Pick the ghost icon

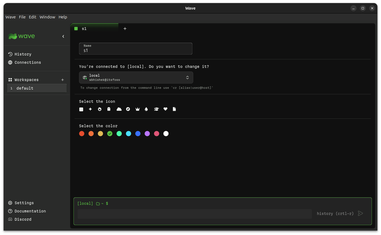pyautogui.click(x=109, y=109)
